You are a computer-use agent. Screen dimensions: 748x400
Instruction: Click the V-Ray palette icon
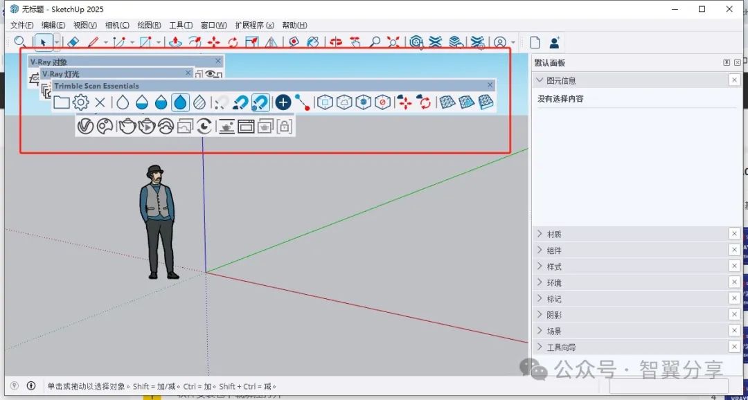click(x=105, y=127)
